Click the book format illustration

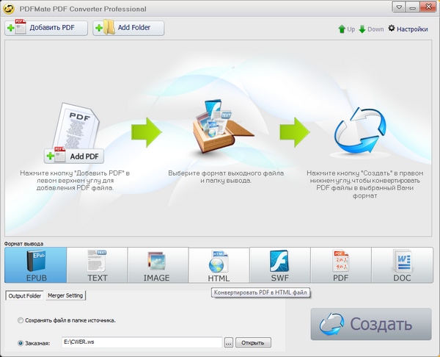222,127
